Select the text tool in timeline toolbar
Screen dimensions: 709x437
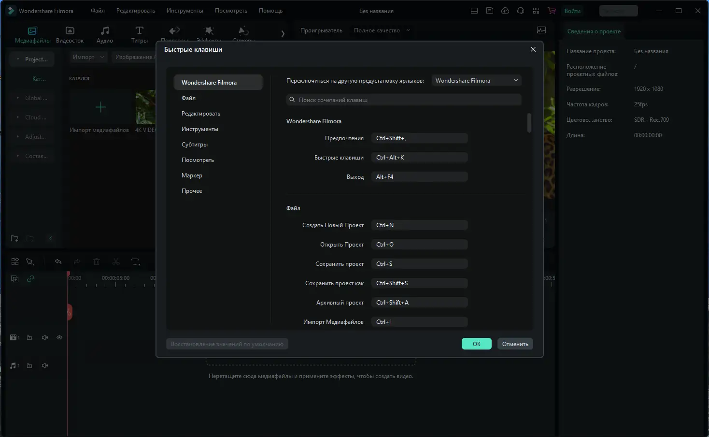136,262
